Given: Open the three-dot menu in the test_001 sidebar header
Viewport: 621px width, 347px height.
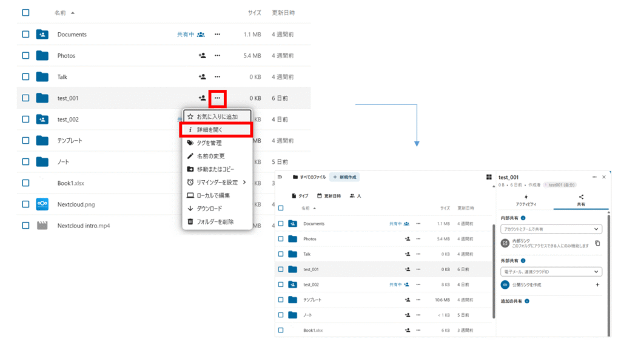Looking at the screenshot, I should coord(594,177).
